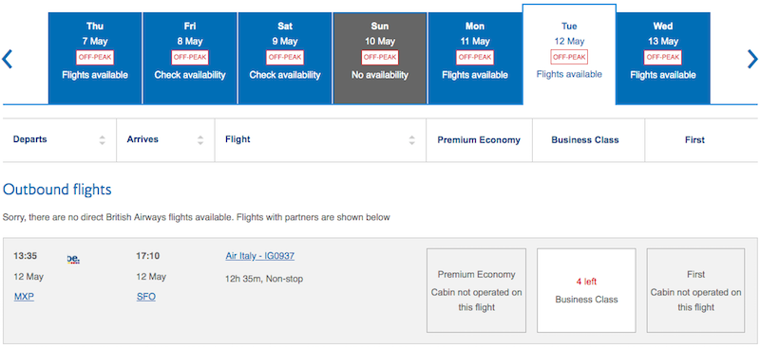Sort flights by Departs column arrows
Screen dimensions: 760x347
tap(102, 140)
